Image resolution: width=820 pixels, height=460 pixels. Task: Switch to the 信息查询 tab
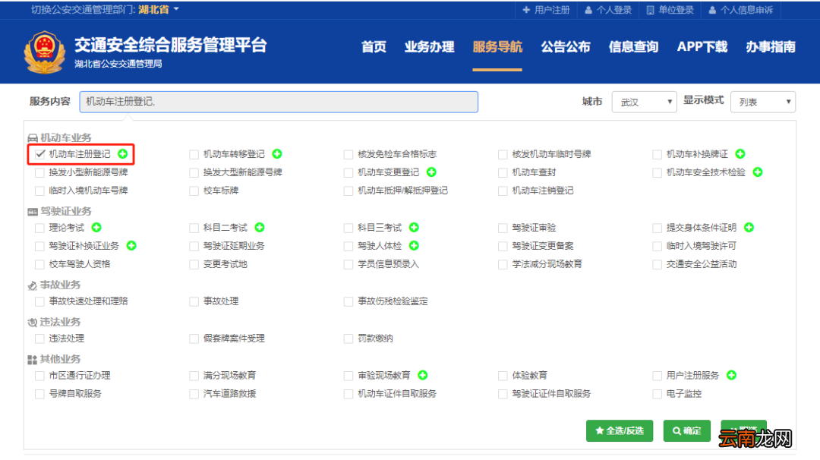(x=632, y=46)
